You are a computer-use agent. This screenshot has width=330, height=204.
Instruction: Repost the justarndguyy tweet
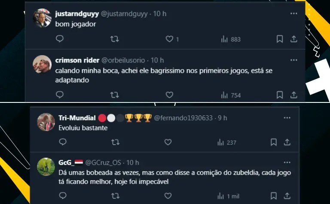pyautogui.click(x=115, y=39)
